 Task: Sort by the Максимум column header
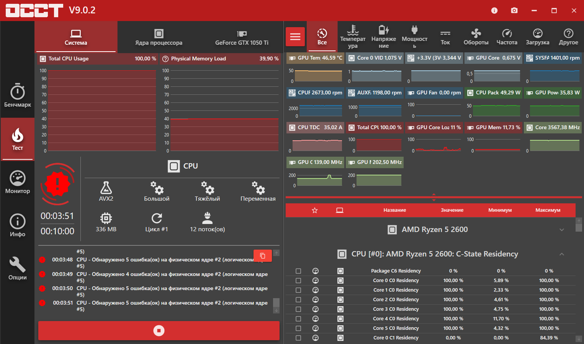pos(548,210)
